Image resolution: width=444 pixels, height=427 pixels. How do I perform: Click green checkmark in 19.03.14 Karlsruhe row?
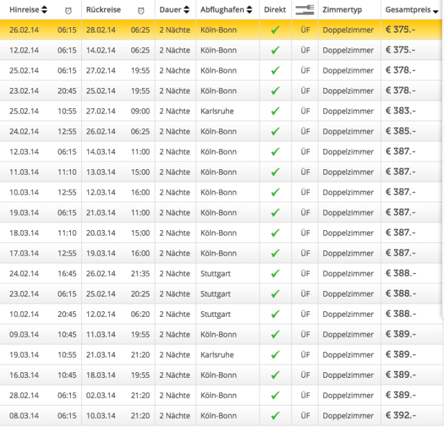tap(275, 355)
